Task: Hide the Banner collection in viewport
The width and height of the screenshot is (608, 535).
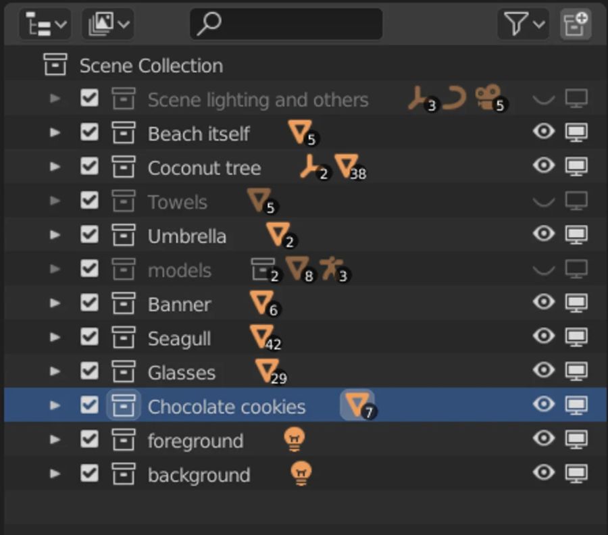Action: (543, 303)
